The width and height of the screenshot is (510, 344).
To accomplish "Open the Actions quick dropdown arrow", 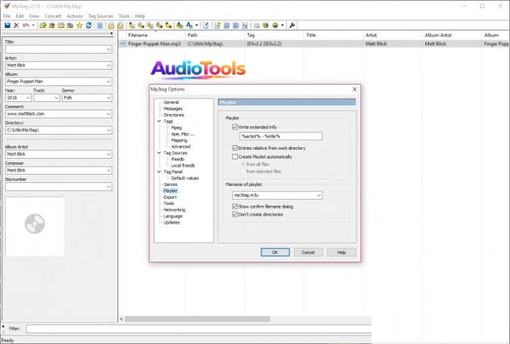I will click(x=197, y=26).
